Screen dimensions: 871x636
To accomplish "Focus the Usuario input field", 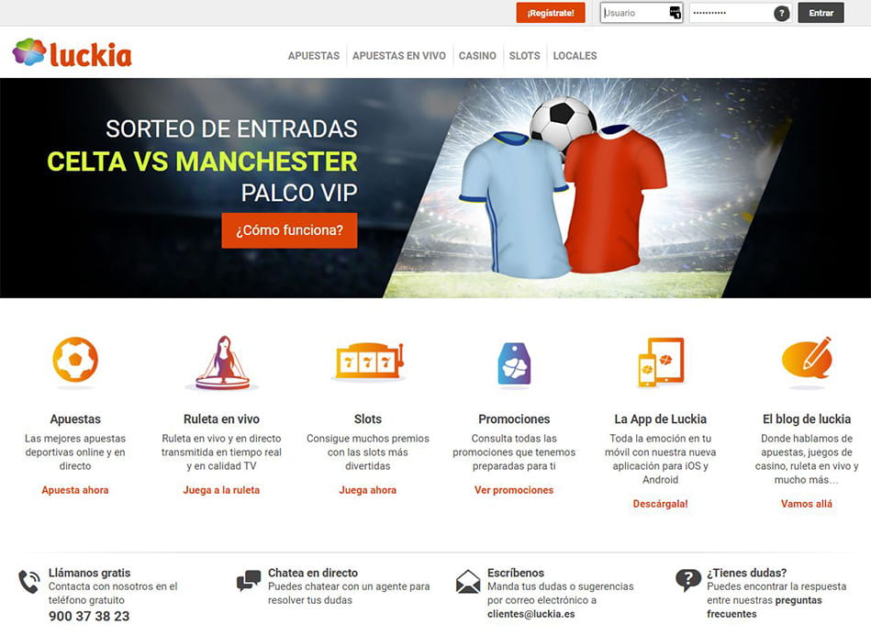I will [642, 13].
